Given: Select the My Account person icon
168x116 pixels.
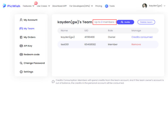Looking at the screenshot, I should pos(21,20).
